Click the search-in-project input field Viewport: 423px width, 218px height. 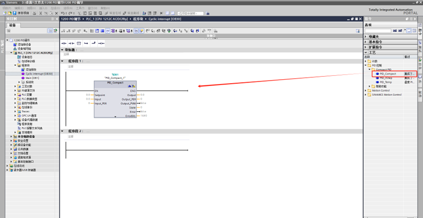(x=190, y=13)
